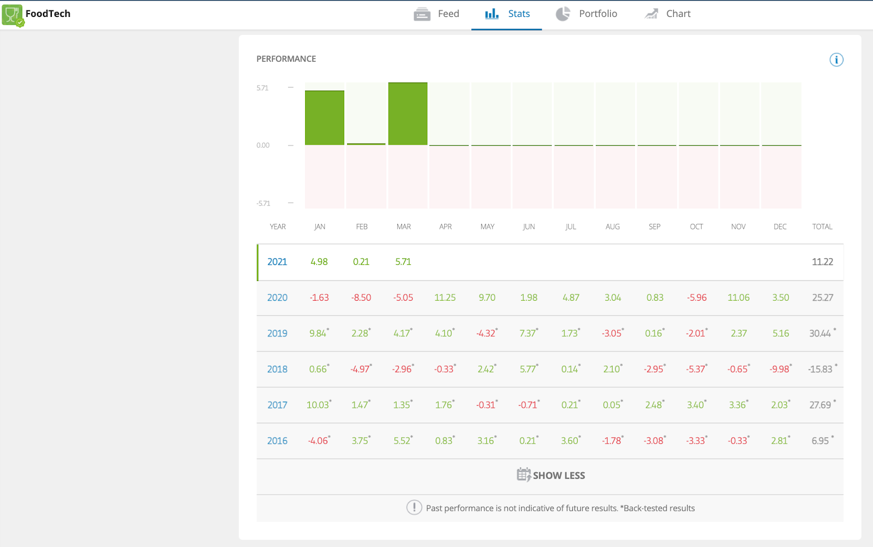Image resolution: width=873 pixels, height=547 pixels.
Task: Click the 2020 April value 11.25
Action: [x=445, y=298]
